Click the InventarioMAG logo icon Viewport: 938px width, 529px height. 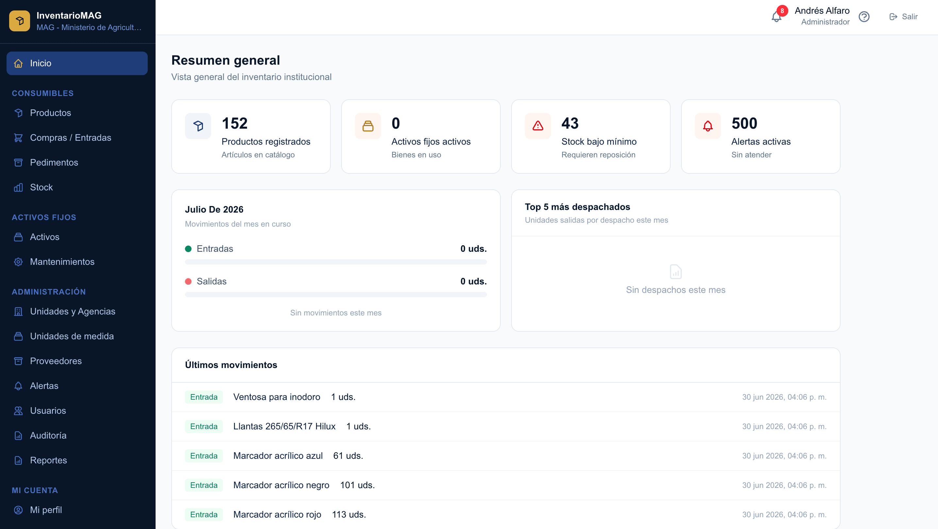click(x=19, y=21)
